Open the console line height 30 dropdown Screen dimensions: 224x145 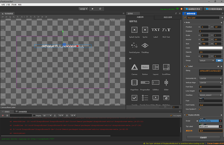click(73, 115)
